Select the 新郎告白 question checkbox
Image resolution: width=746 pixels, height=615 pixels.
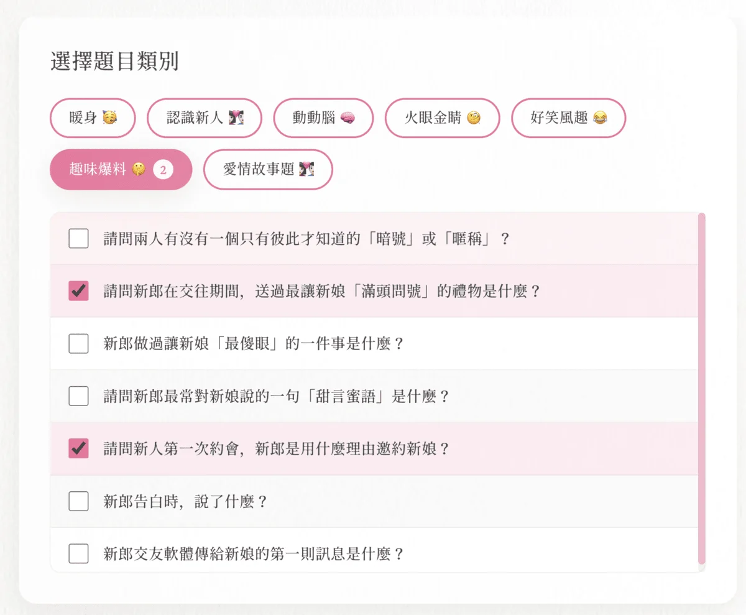tap(78, 501)
